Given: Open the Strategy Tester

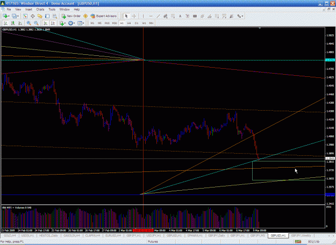Looking at the screenshot, I should click(55, 16).
